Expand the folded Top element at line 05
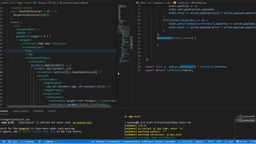The width and height of the screenshot is (256, 144). click(5, 51)
